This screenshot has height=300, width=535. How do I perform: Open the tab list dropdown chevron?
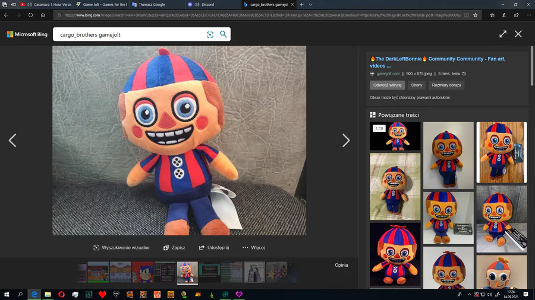click(x=310, y=4)
